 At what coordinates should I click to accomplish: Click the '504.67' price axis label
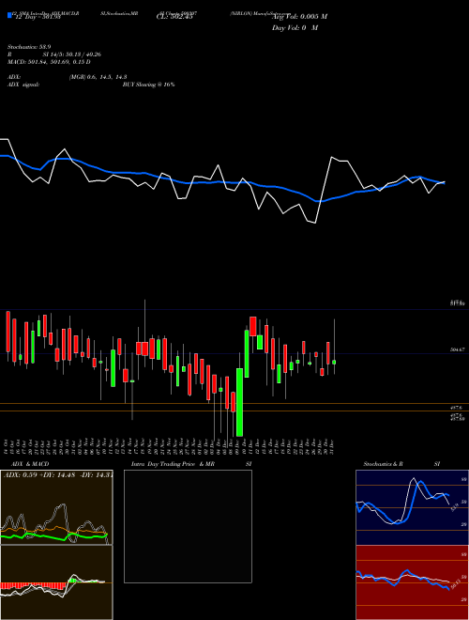(457, 349)
